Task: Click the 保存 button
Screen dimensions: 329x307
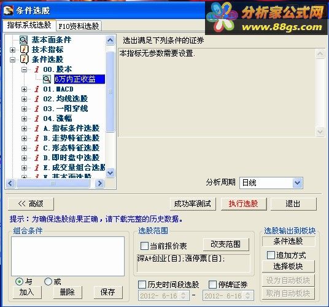Action: click(x=108, y=292)
